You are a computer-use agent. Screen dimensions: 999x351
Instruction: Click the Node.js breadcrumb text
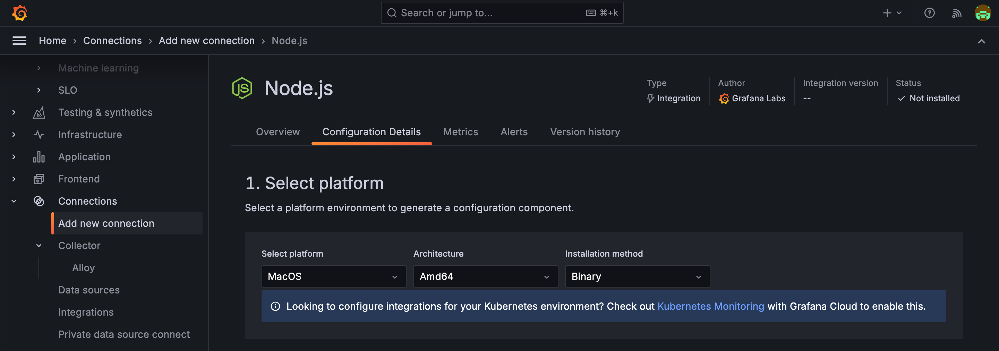(x=289, y=40)
